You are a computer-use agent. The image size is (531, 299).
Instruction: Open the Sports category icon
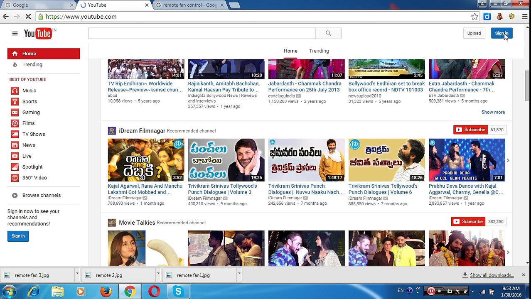pyautogui.click(x=15, y=101)
